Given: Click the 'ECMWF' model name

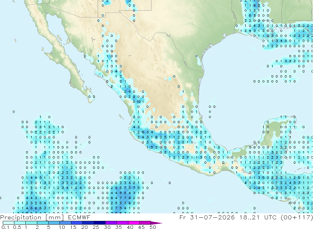Looking at the screenshot, I should (79, 217).
